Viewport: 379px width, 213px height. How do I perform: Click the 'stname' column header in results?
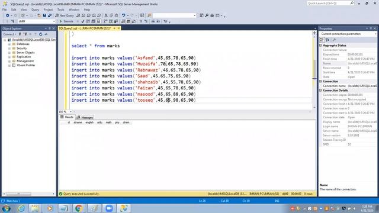[78, 122]
